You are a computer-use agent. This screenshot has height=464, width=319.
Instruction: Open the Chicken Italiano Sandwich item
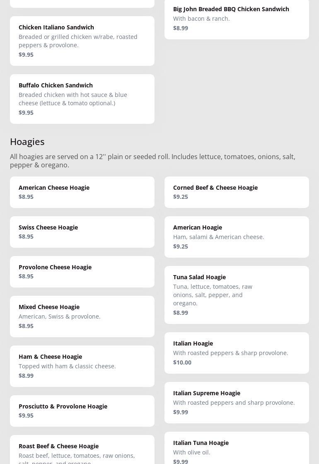pos(82,41)
